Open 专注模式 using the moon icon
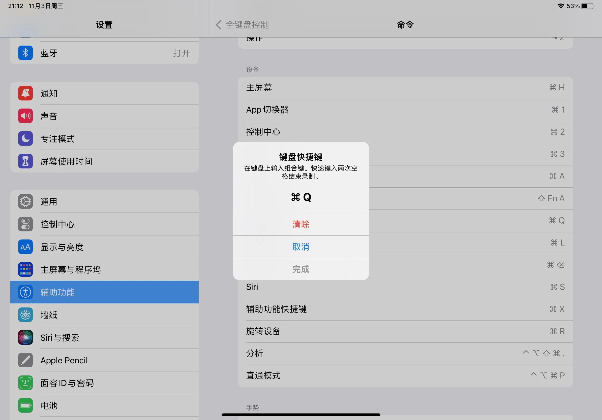The image size is (602, 420). tap(25, 138)
